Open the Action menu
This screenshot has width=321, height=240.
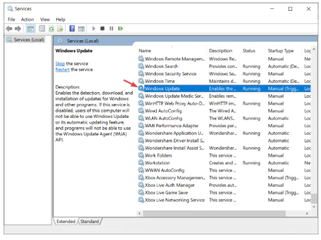[x=27, y=20]
